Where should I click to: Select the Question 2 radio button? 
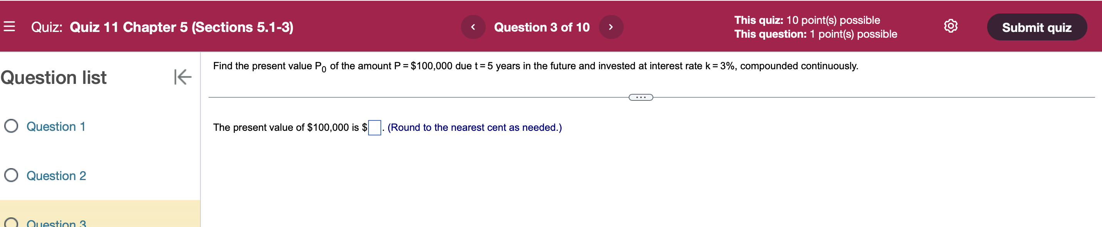11,175
